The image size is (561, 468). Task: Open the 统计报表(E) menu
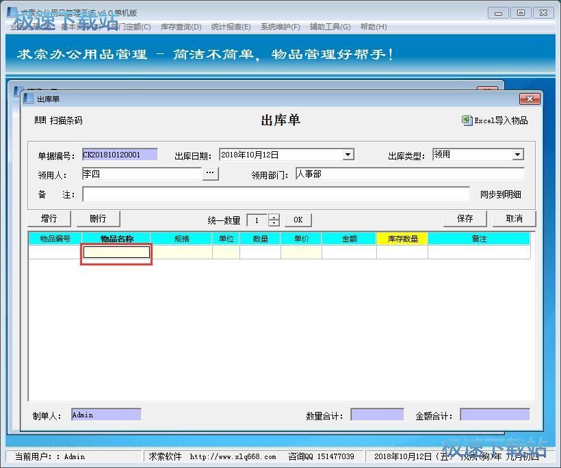click(231, 27)
